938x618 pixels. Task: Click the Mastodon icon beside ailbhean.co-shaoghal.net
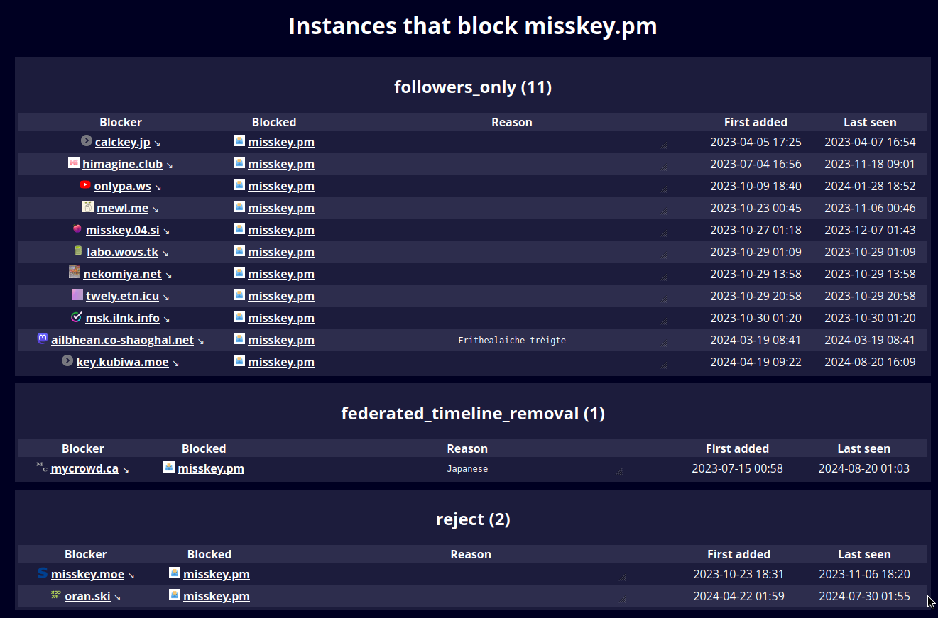(43, 339)
